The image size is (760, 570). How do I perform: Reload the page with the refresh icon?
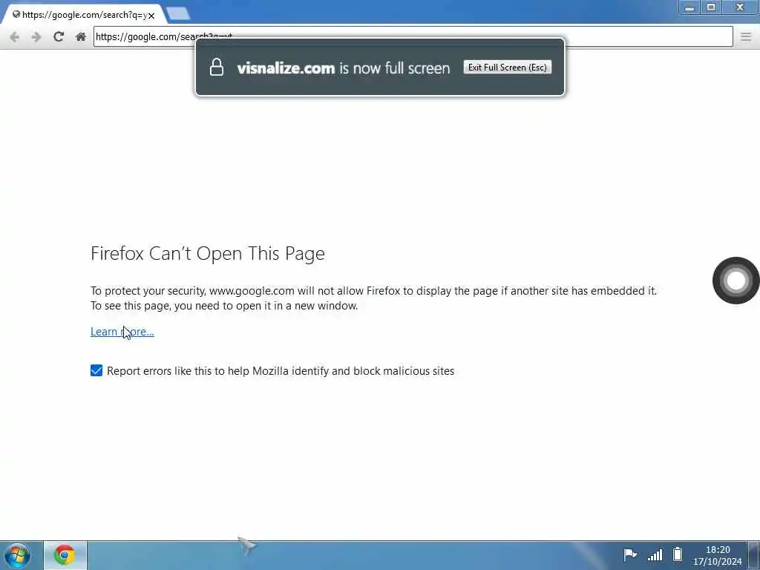pos(59,36)
